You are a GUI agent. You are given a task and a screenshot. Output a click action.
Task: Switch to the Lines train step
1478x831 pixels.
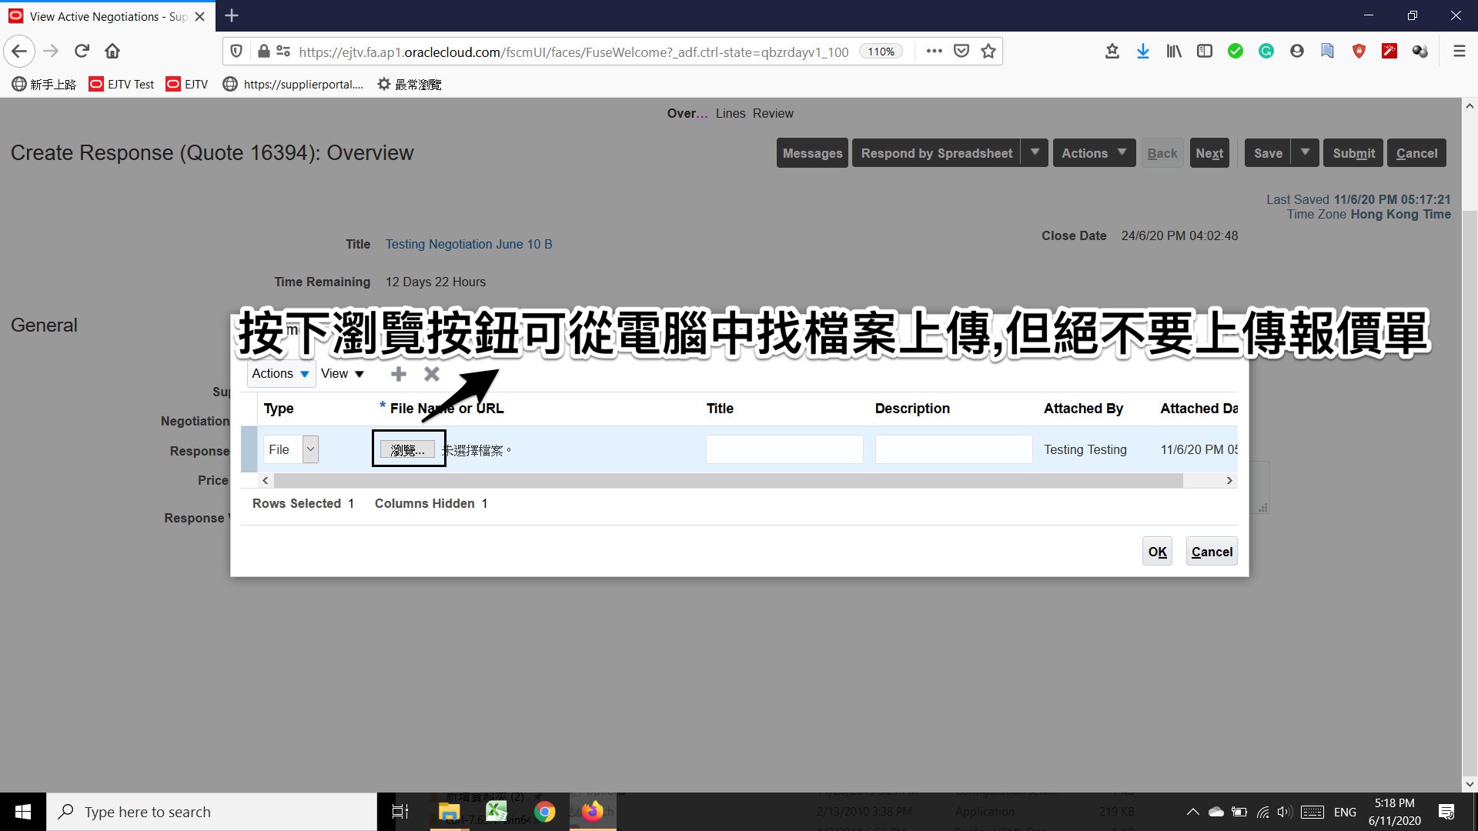point(731,113)
